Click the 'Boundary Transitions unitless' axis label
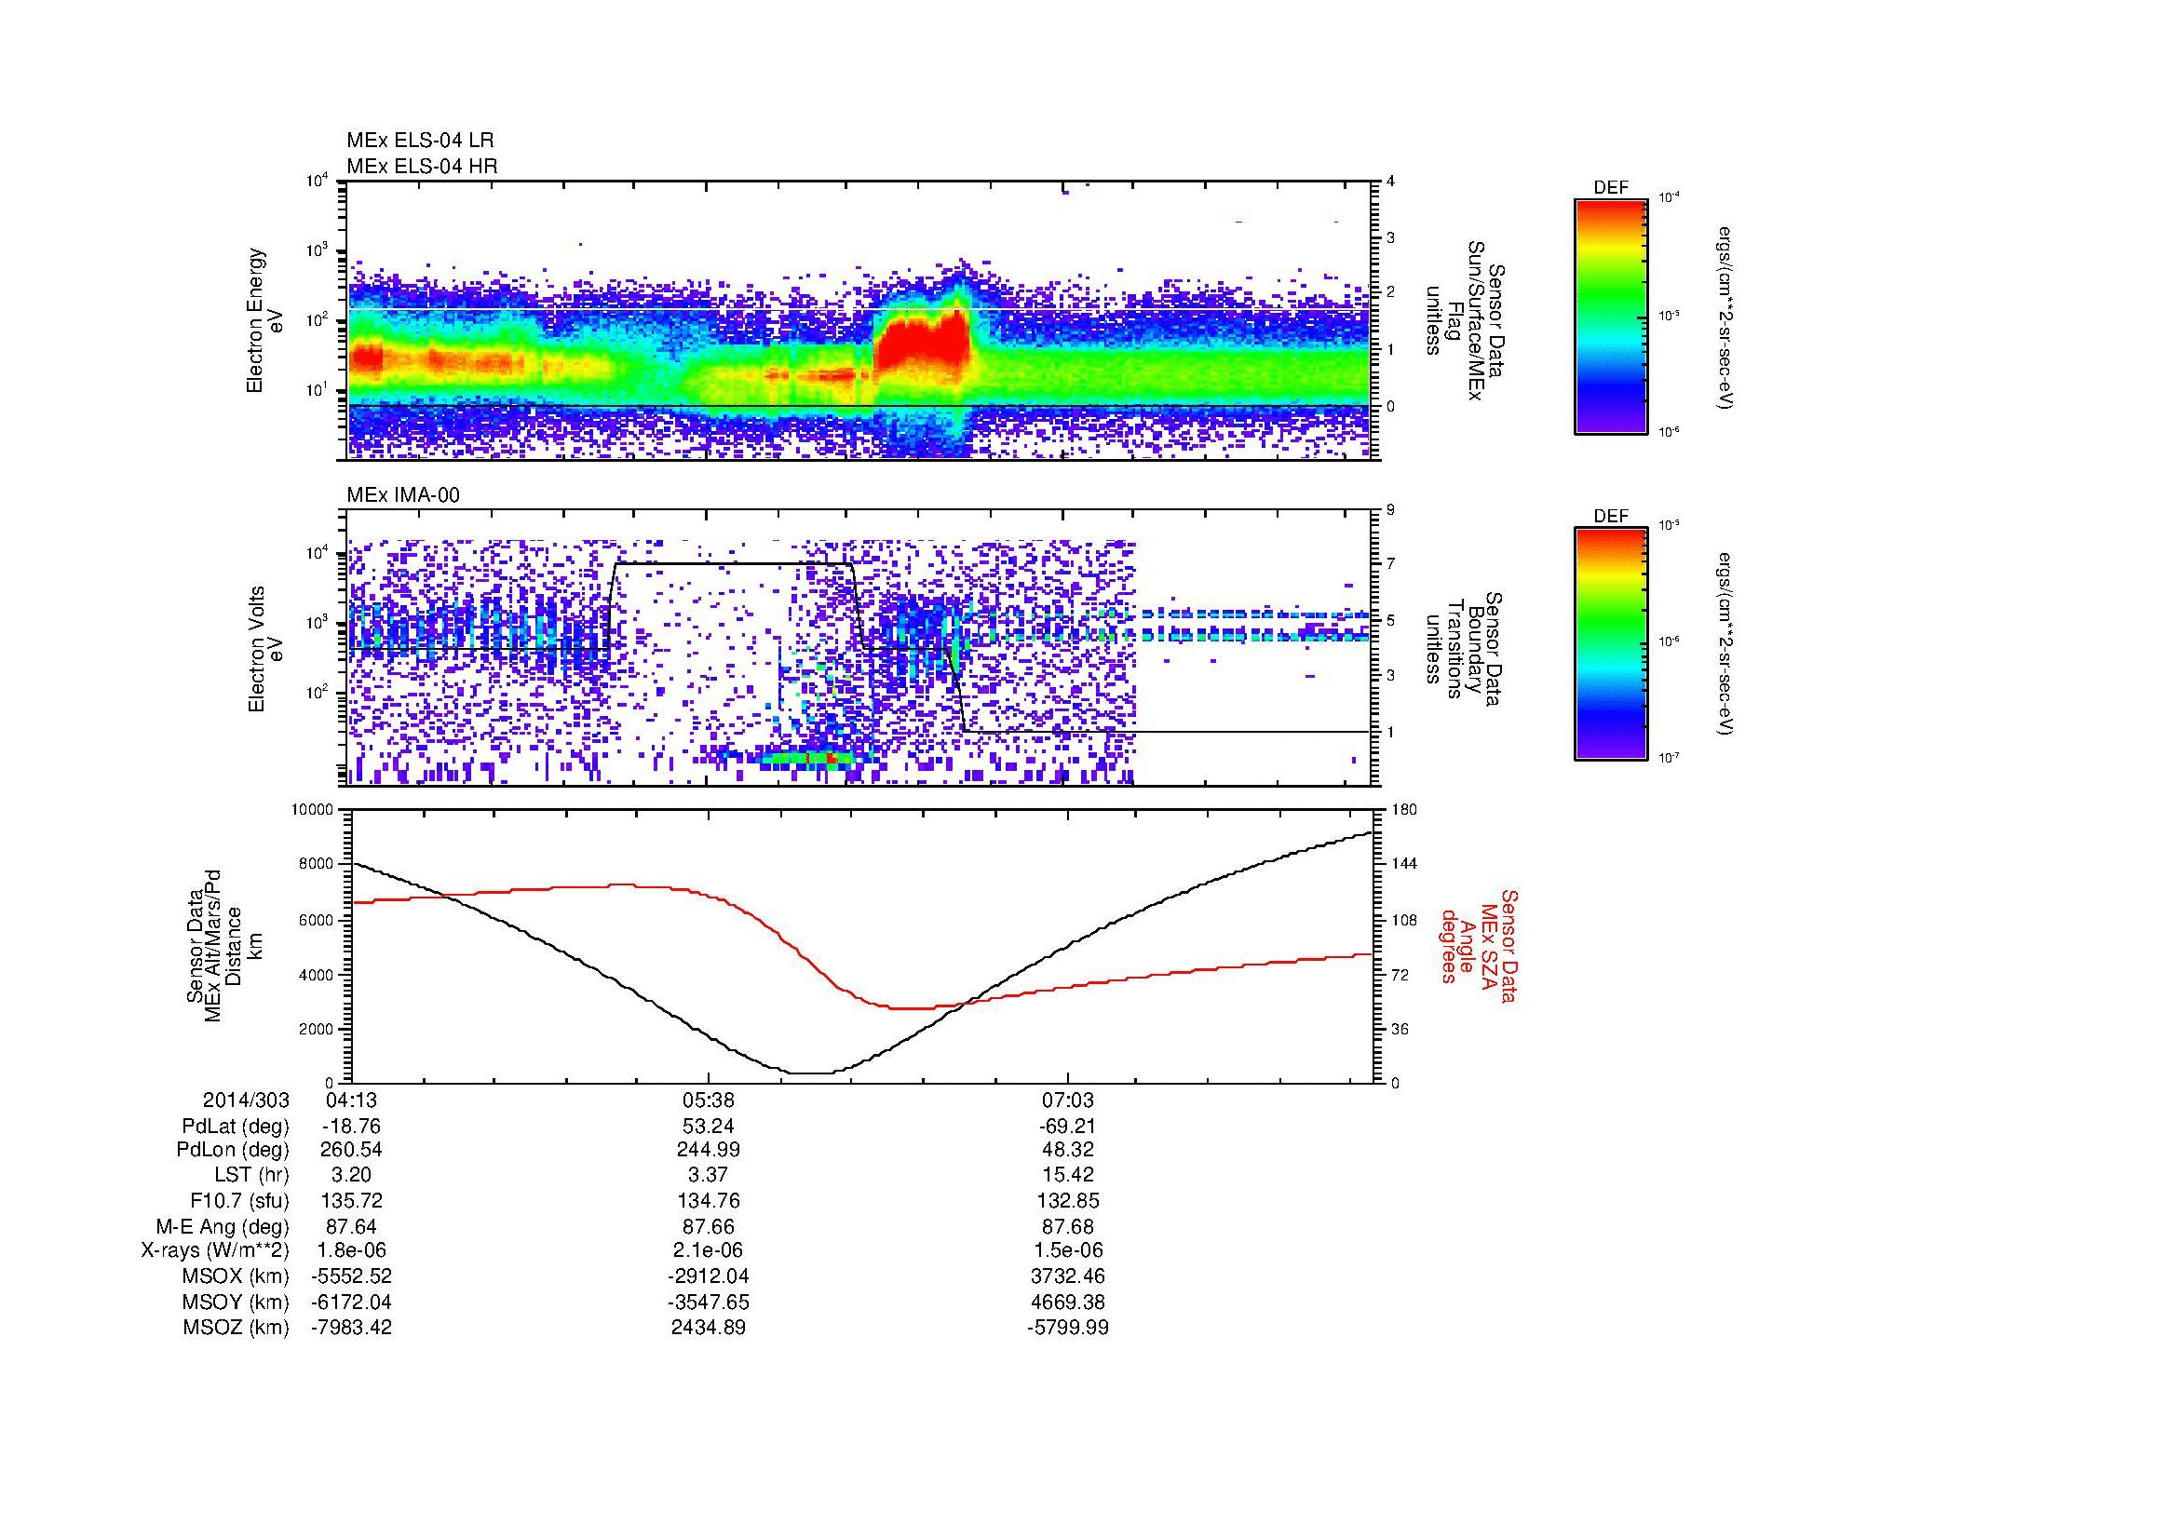The height and width of the screenshot is (1539, 2178). (1465, 650)
